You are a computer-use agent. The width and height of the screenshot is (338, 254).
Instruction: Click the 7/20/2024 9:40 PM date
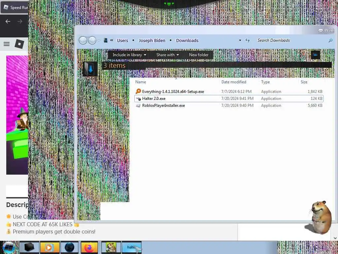coord(237,106)
